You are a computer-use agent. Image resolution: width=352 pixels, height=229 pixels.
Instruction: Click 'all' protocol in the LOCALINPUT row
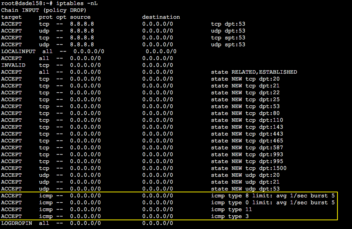pos(47,52)
